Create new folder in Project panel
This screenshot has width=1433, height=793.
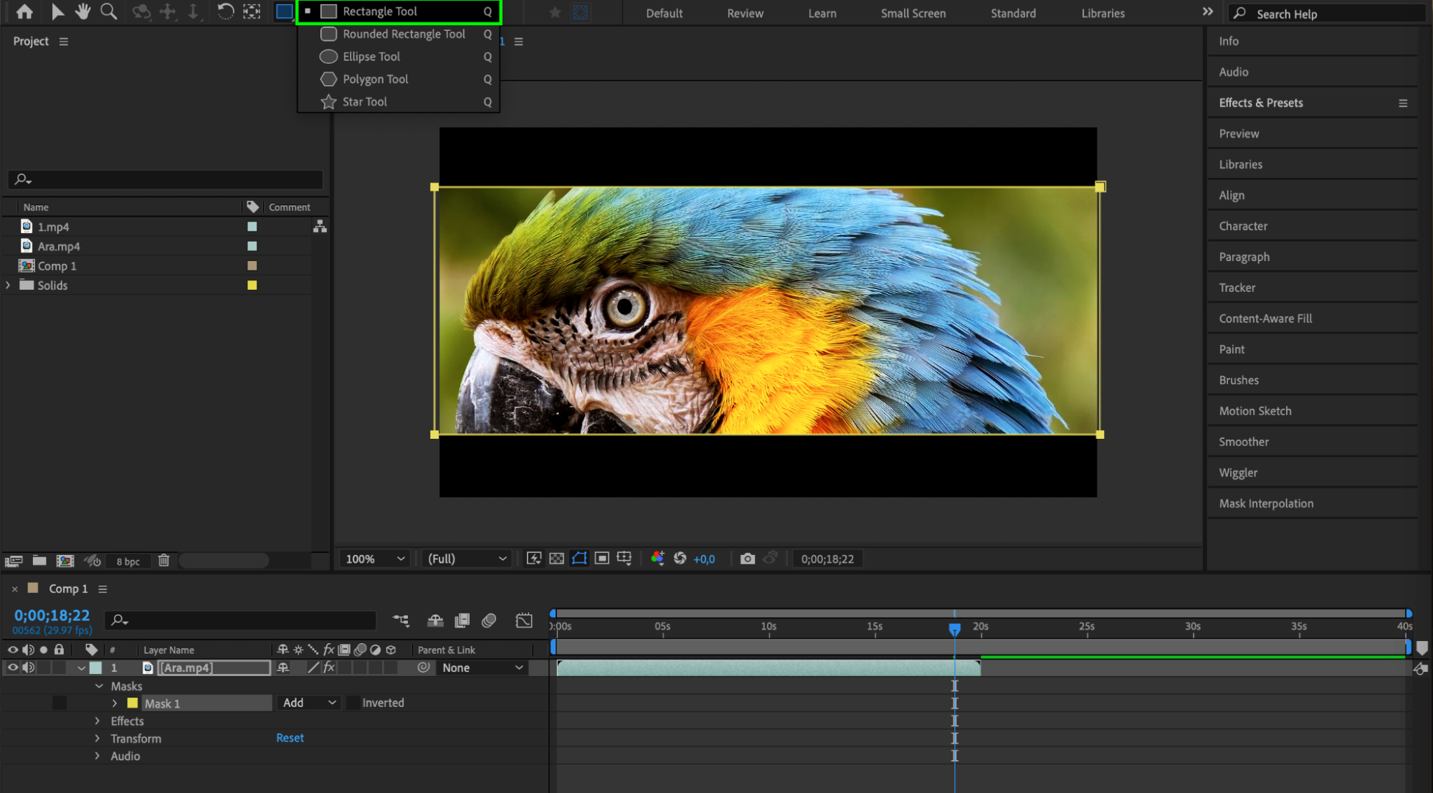tap(39, 561)
